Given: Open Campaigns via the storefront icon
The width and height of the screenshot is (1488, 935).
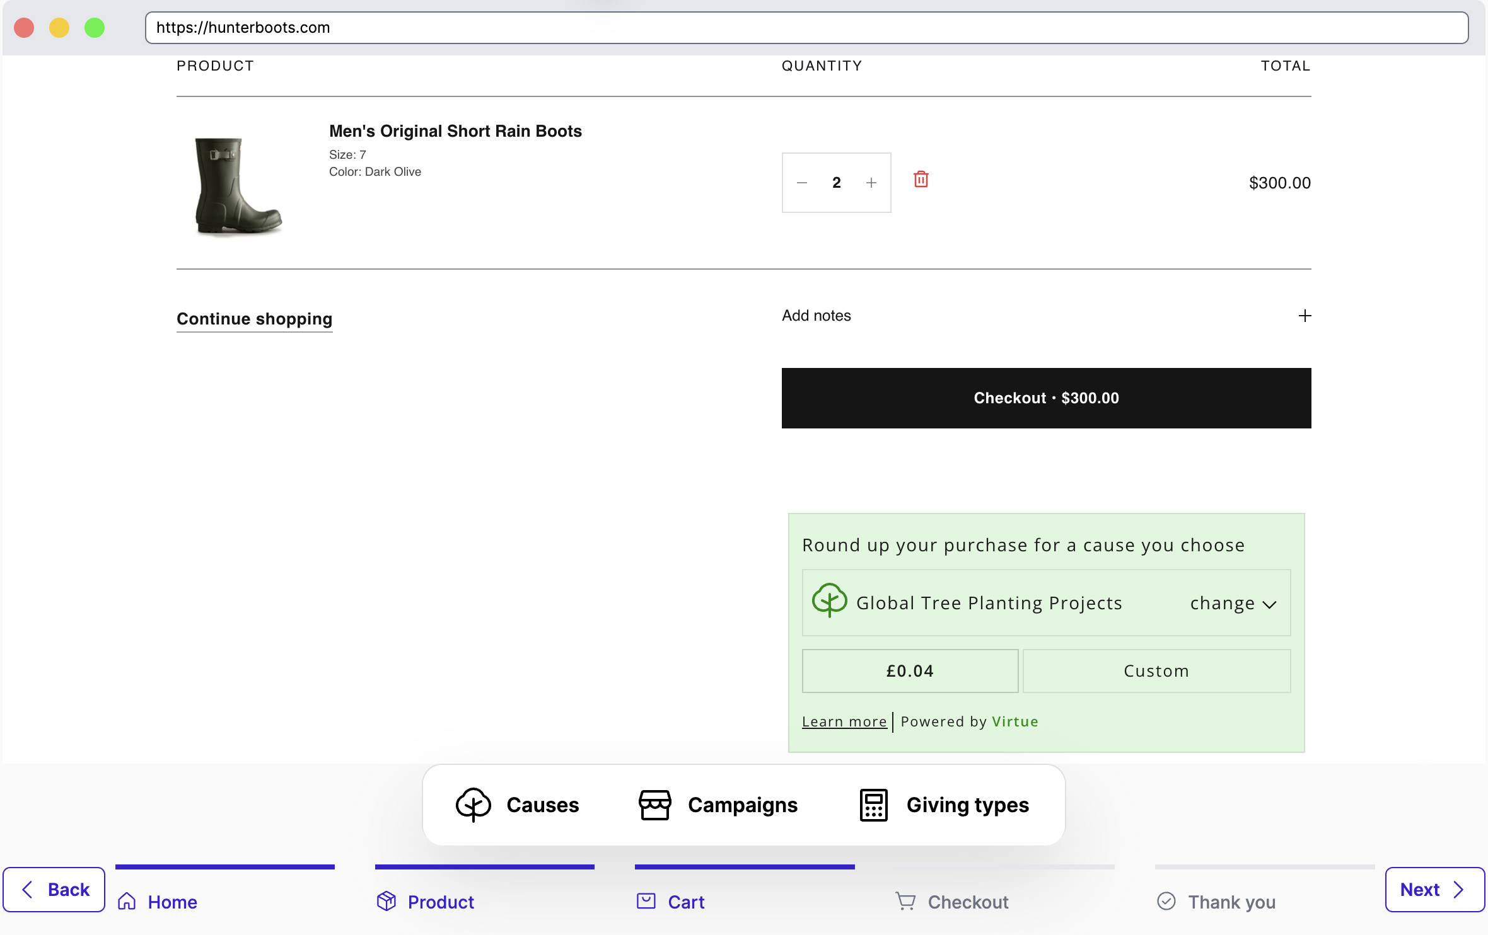Looking at the screenshot, I should tap(654, 804).
